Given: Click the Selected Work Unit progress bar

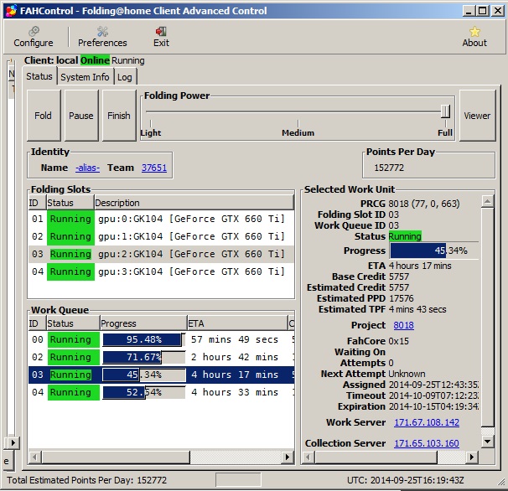Looking at the screenshot, I should tap(434, 251).
